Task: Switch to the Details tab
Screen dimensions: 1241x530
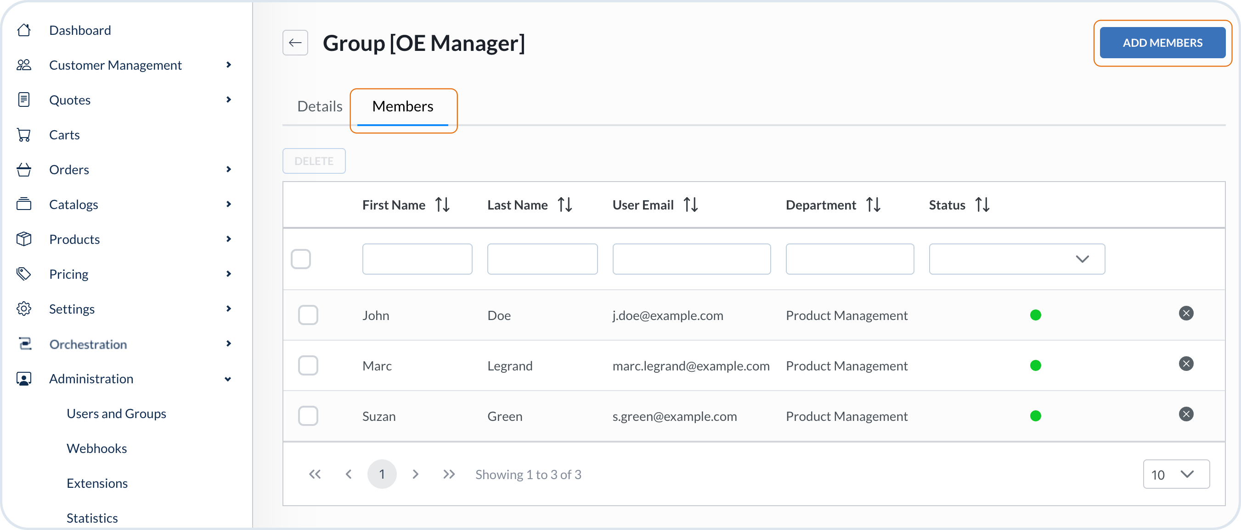Action: pyautogui.click(x=319, y=106)
